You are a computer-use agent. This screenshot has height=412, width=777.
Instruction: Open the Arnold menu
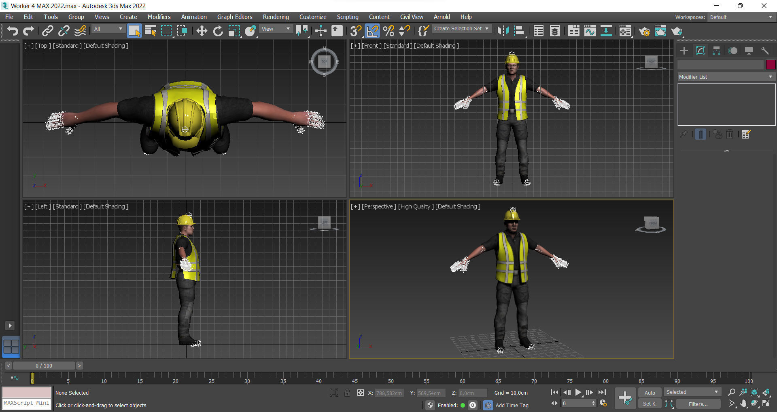[x=442, y=17]
